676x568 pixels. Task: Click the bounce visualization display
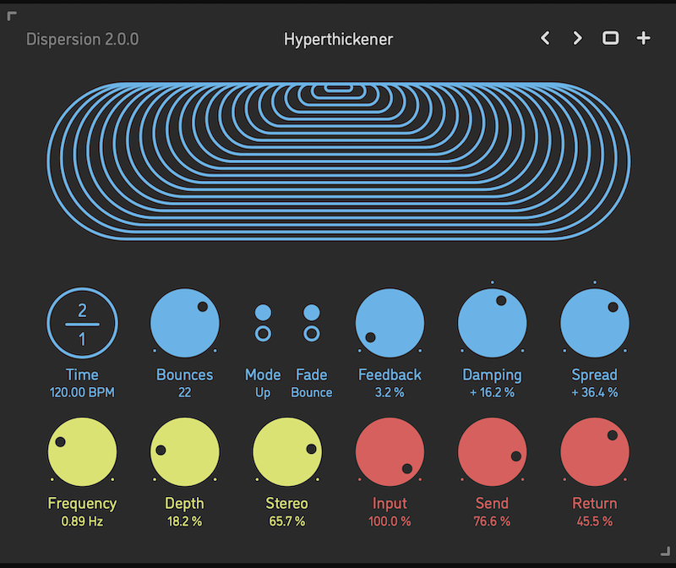(x=338, y=161)
